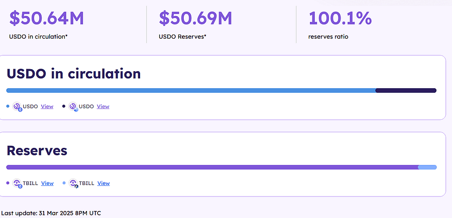The width and height of the screenshot is (452, 218).
Task: Click the second TBILL token icon with dark badge
Action: click(x=73, y=183)
